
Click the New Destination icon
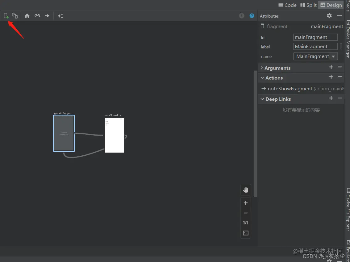6,16
